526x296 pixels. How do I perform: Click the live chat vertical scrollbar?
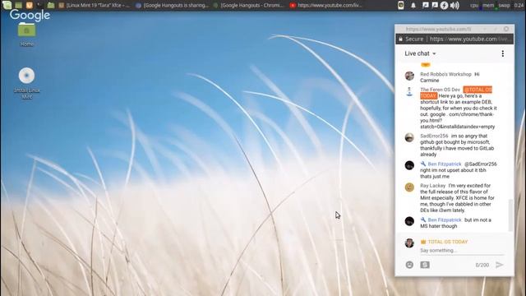pos(510,215)
